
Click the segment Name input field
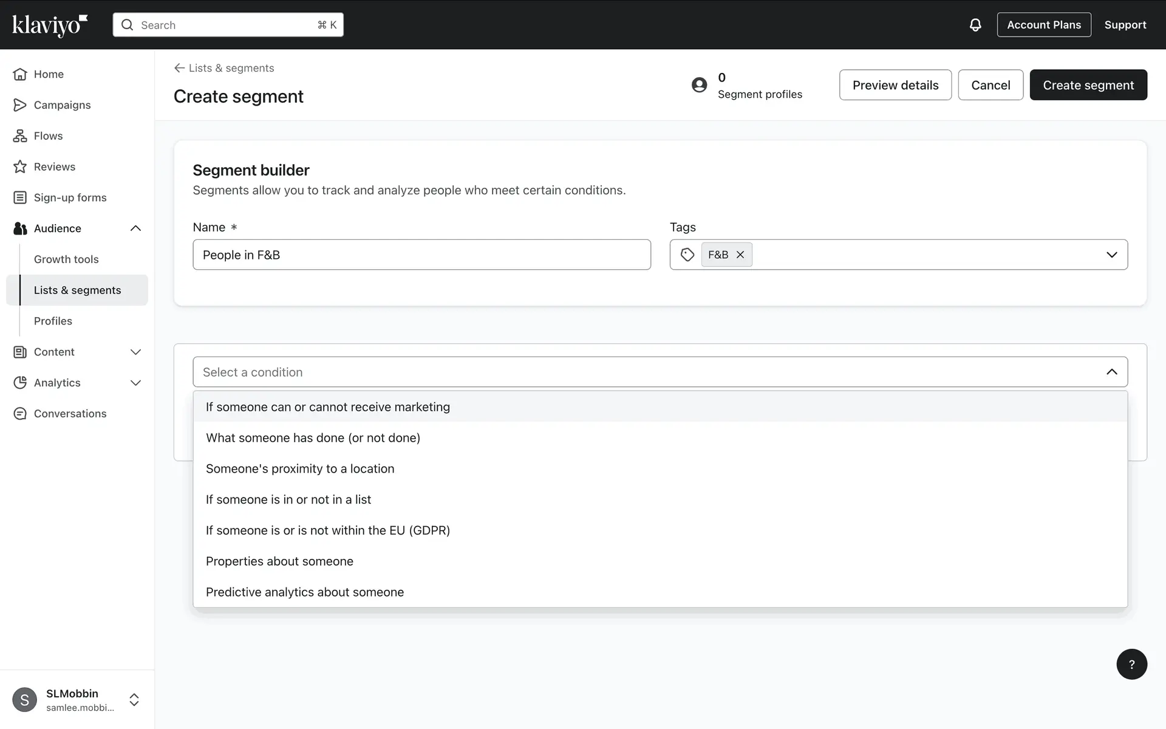[421, 255]
